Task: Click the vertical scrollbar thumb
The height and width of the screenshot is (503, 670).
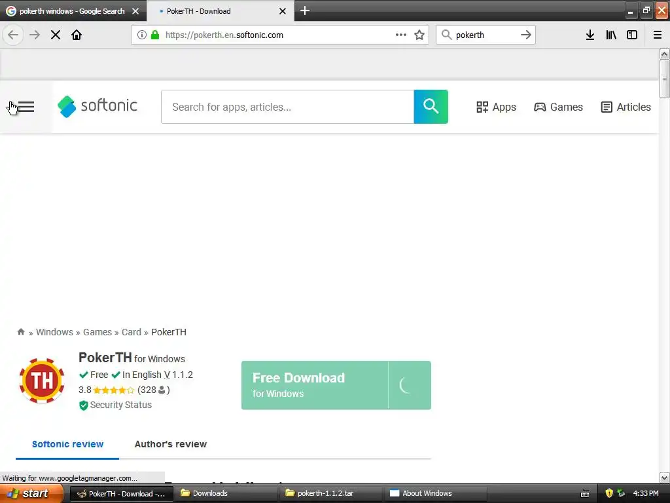Action: (x=665, y=79)
